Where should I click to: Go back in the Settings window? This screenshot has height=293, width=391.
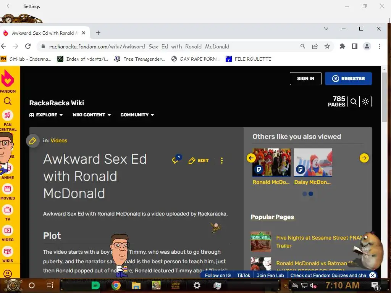point(9,6)
